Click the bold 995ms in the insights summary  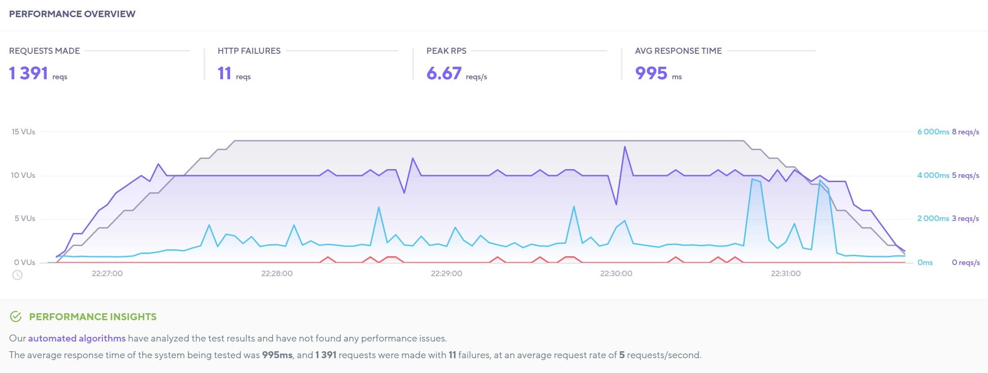[277, 355]
